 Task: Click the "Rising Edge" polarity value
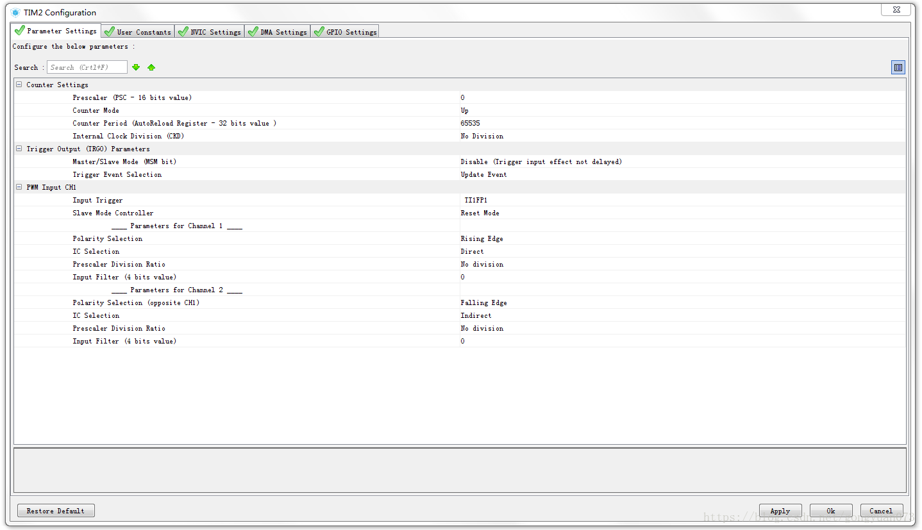pos(482,238)
